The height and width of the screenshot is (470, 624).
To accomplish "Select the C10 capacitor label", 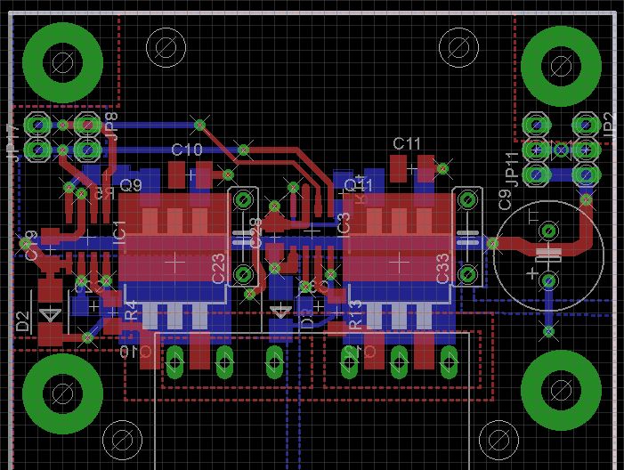I will pos(187,150).
